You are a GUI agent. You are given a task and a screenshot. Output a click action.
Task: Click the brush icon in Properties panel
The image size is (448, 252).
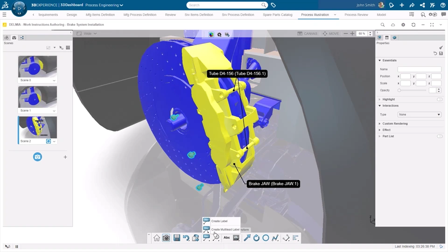coord(441,48)
